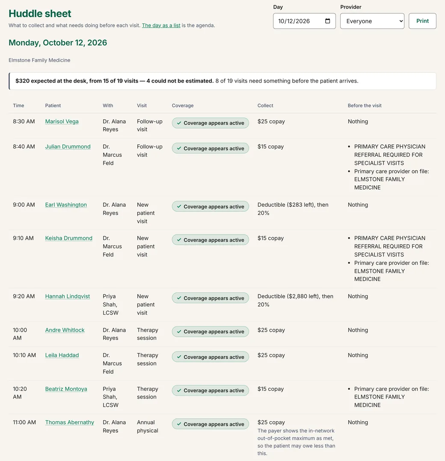Follow the 'The day as a list' link
The height and width of the screenshot is (461, 445).
(x=161, y=25)
